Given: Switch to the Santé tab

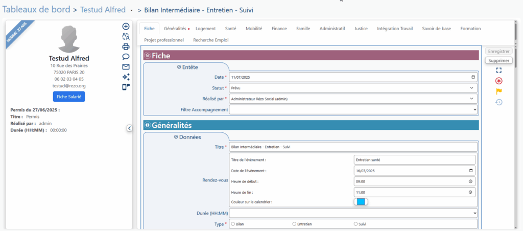Looking at the screenshot, I should click(230, 29).
